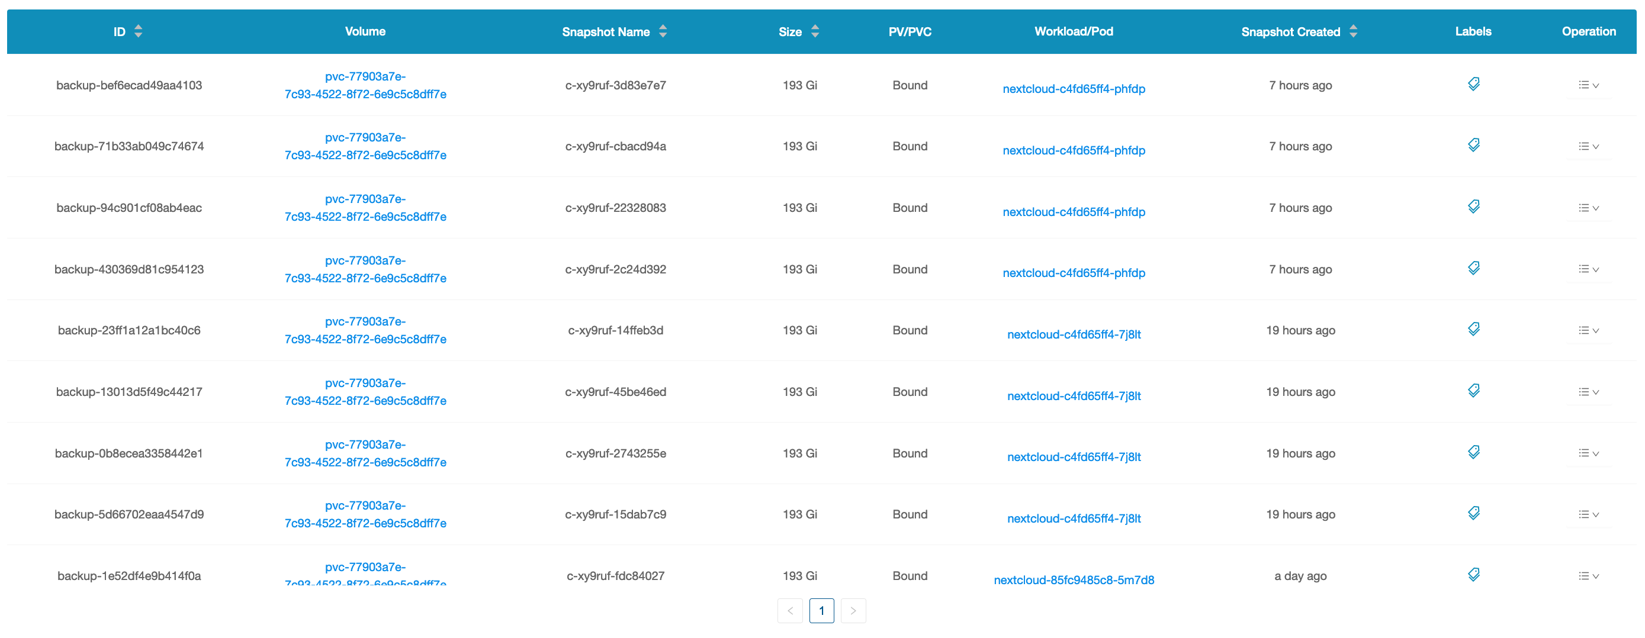View labels of backup-430369d81c954123

click(x=1473, y=268)
